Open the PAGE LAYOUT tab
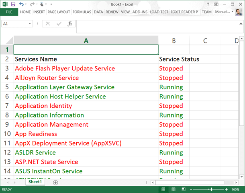245x193 pixels. click(59, 12)
